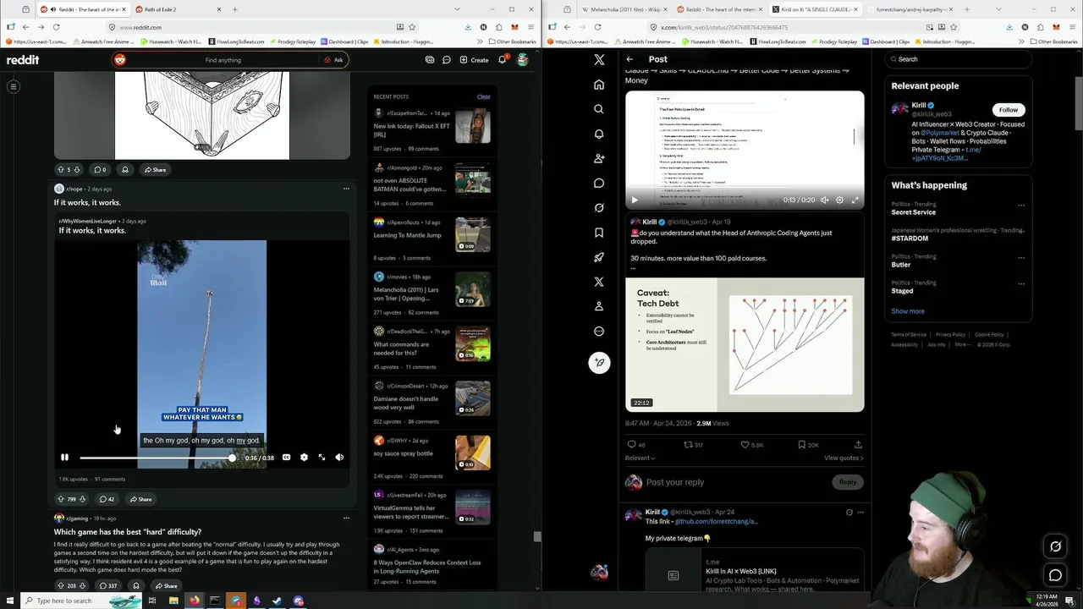Follow Kirill on X
This screenshot has width=1083, height=609.
click(1008, 110)
